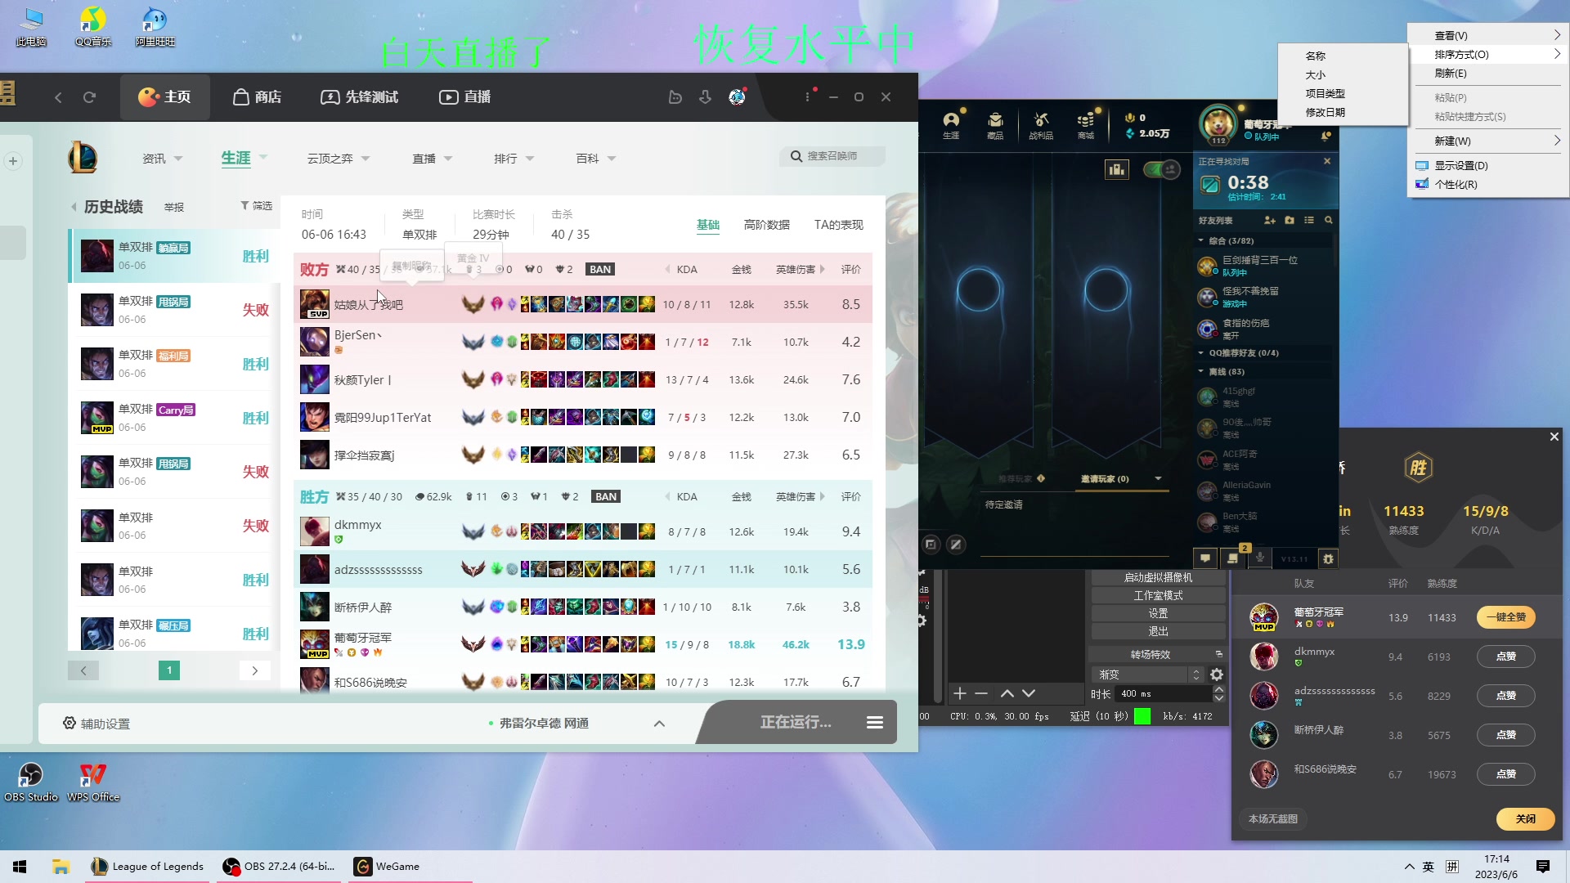This screenshot has width=1570, height=883.
Task: Open the WeGame three-dot more menu
Action: (807, 97)
